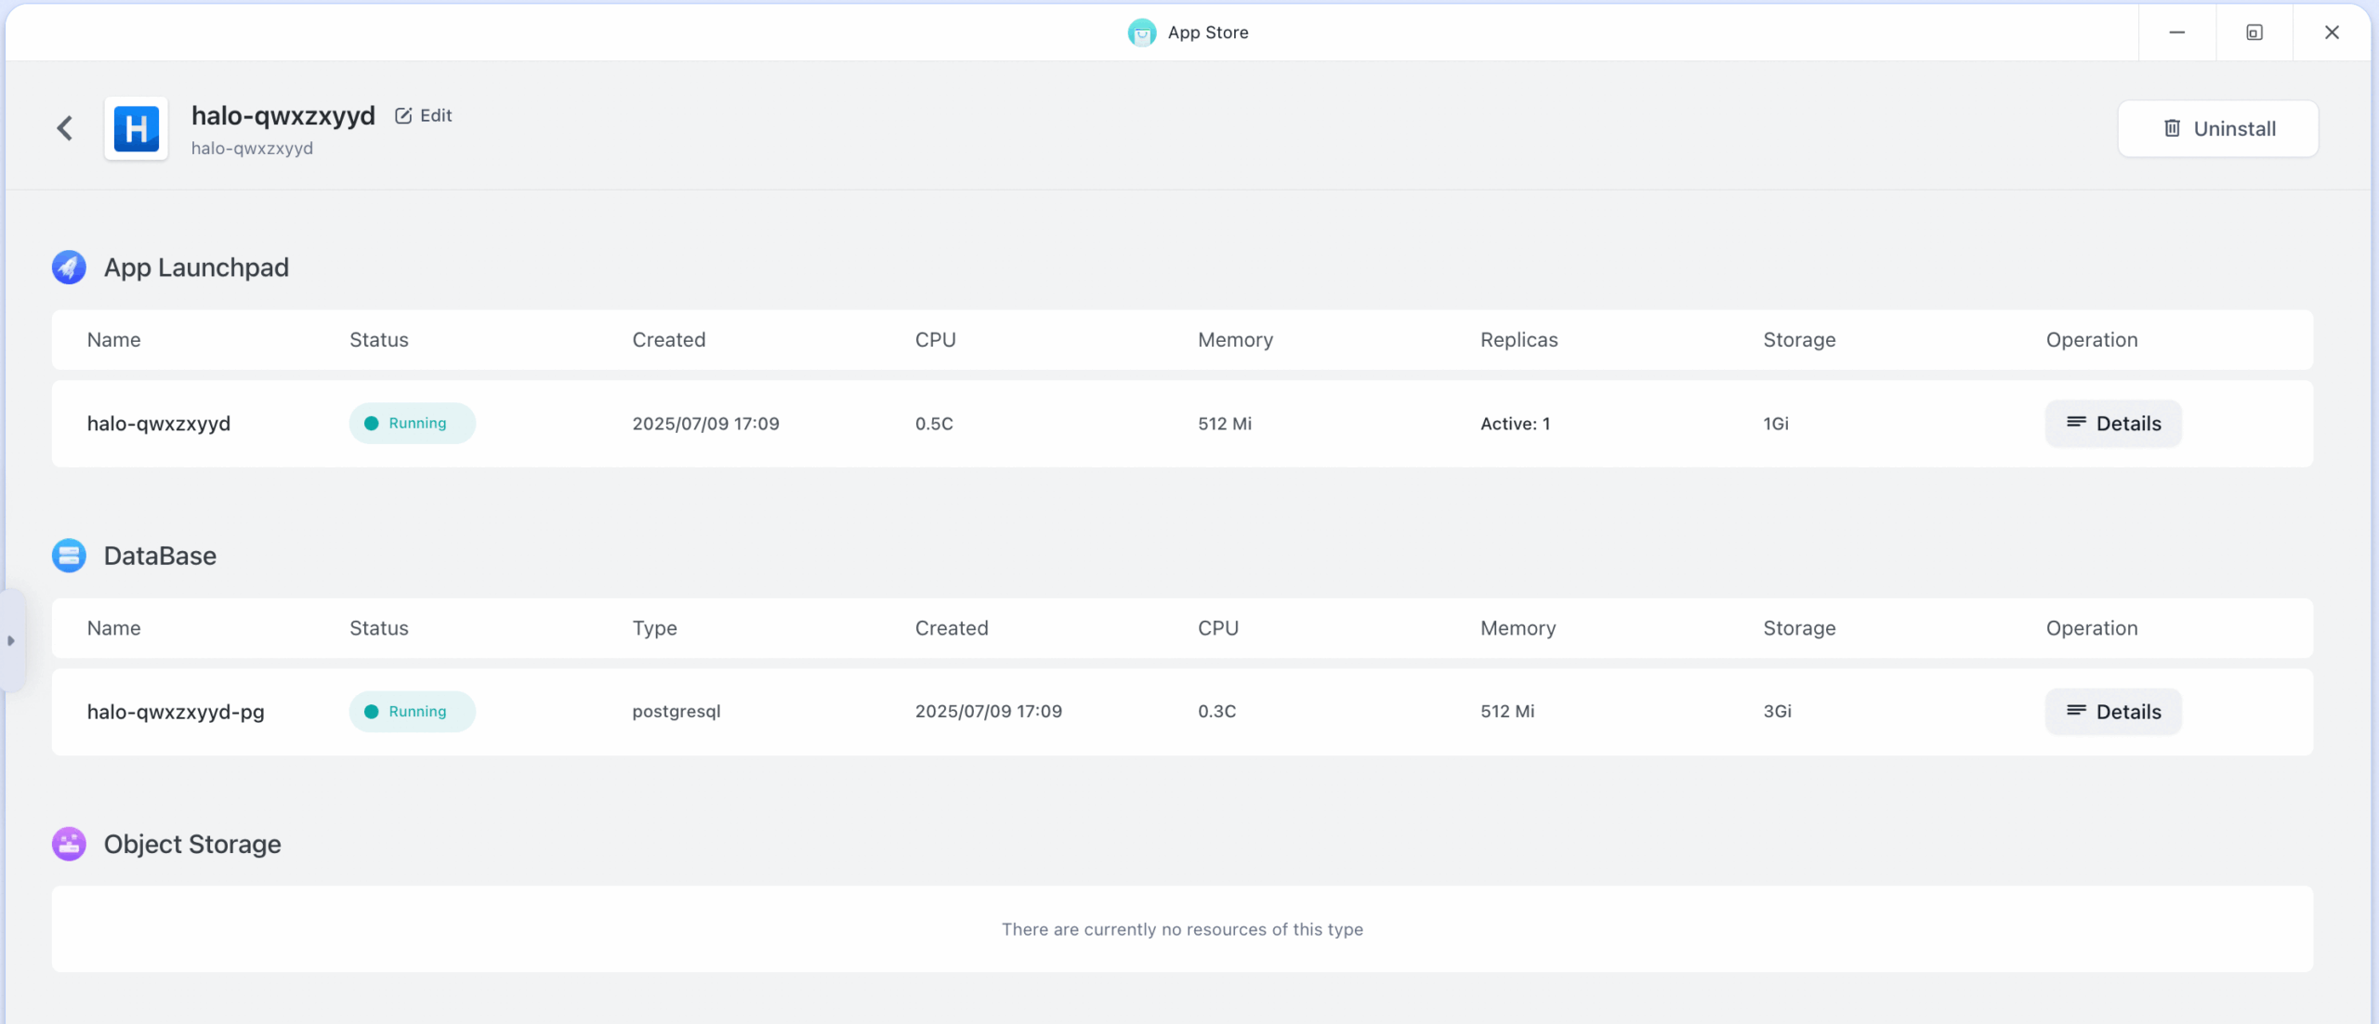Minimize the App Store window

coord(2177,33)
